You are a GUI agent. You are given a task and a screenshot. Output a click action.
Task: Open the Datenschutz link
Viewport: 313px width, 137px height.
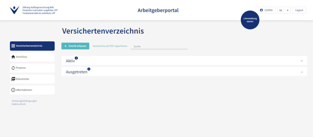tap(19, 104)
